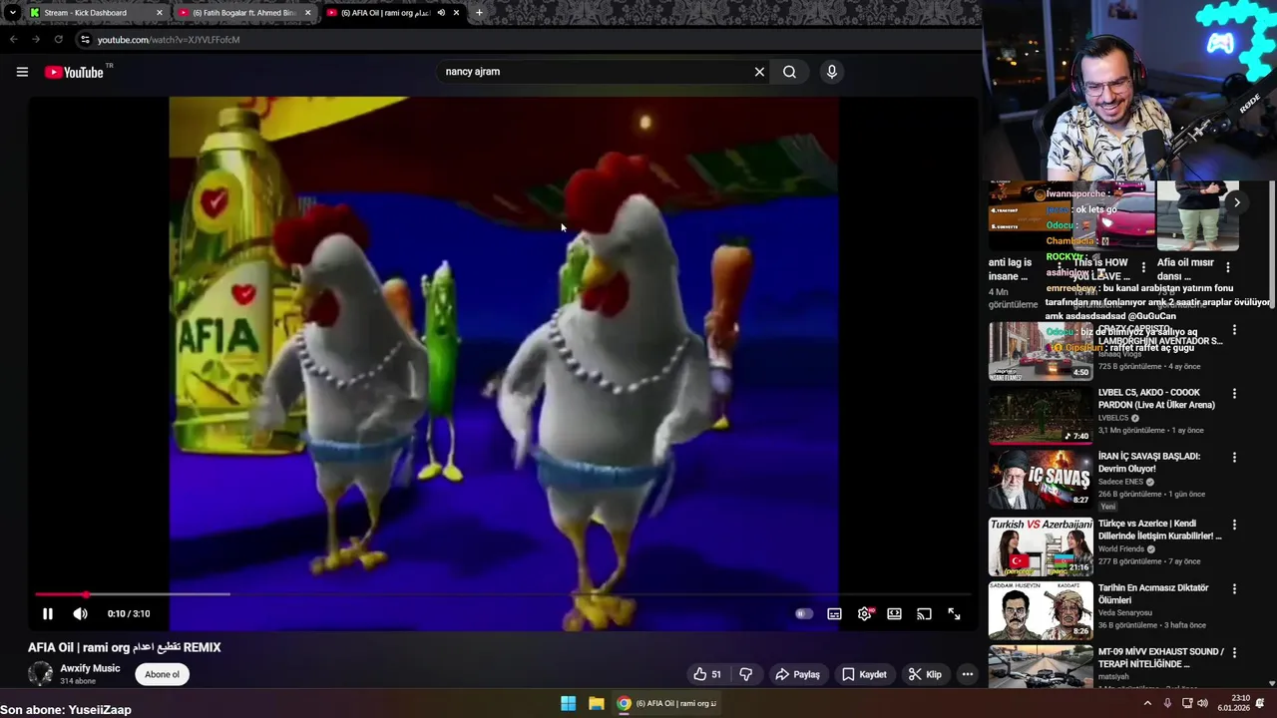Open File Explorer from taskbar
This screenshot has height=718, width=1277.
pyautogui.click(x=597, y=703)
